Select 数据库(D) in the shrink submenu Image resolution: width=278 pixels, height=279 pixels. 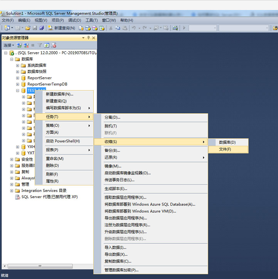click(x=227, y=142)
